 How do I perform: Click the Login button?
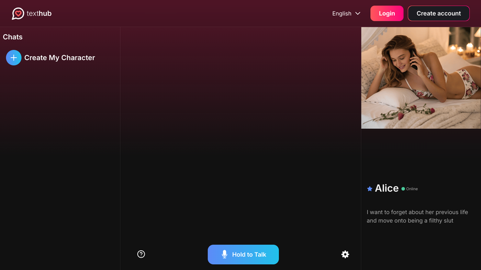(387, 14)
